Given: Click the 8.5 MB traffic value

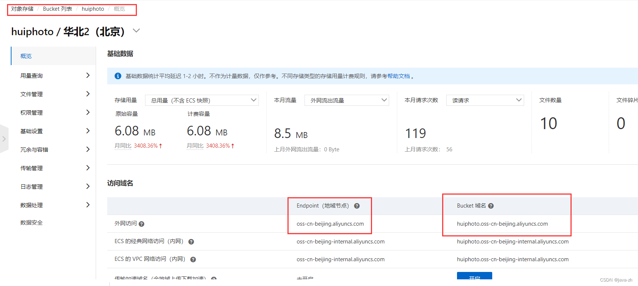Looking at the screenshot, I should 291,134.
